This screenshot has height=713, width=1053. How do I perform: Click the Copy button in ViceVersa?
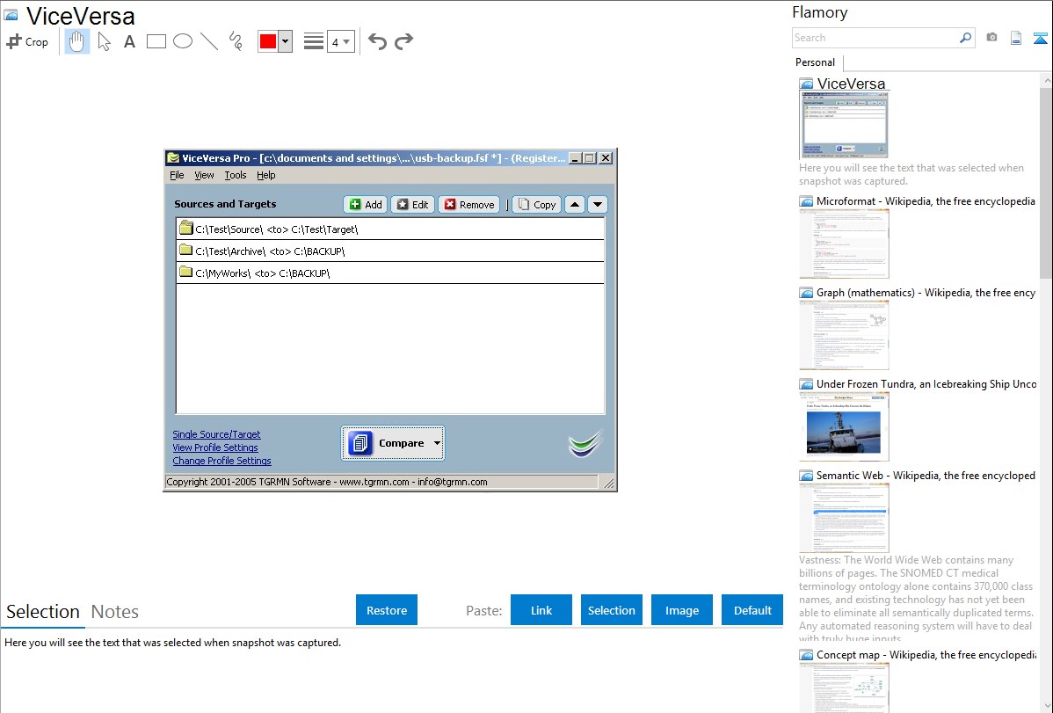tap(536, 204)
